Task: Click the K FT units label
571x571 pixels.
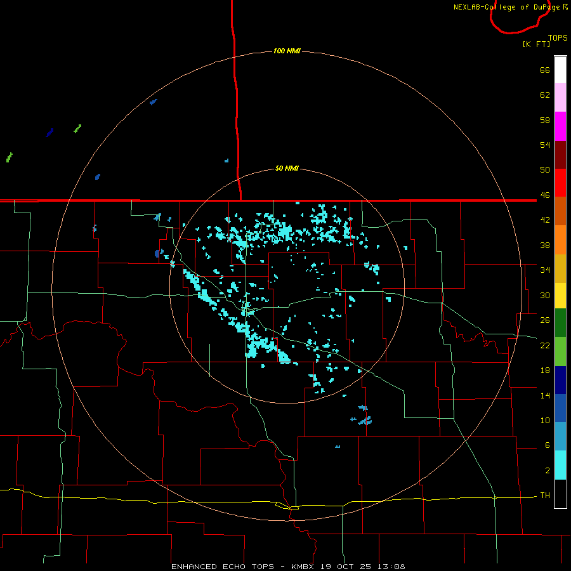Action: [x=536, y=44]
